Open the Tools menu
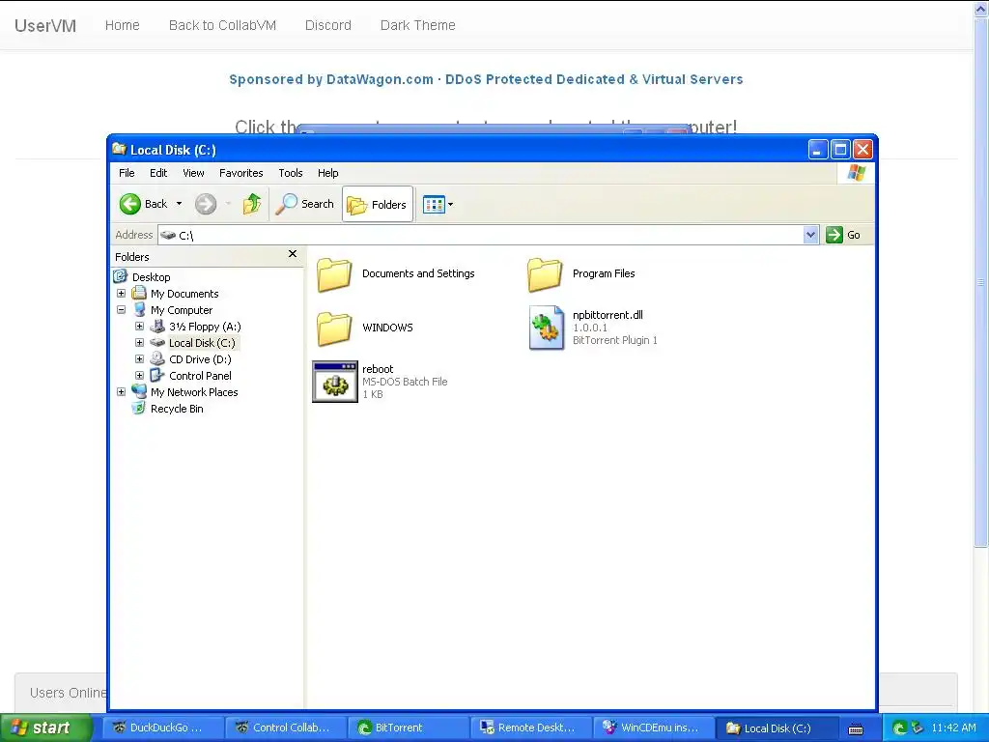This screenshot has width=989, height=742. coord(290,173)
